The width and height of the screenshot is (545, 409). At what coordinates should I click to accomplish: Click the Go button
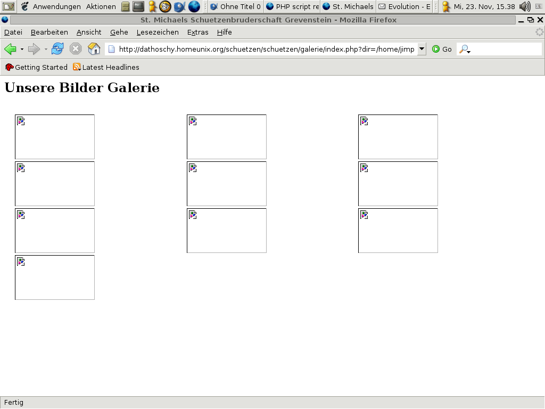click(442, 49)
